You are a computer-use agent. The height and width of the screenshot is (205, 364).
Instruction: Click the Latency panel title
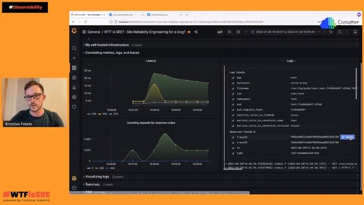point(151,61)
